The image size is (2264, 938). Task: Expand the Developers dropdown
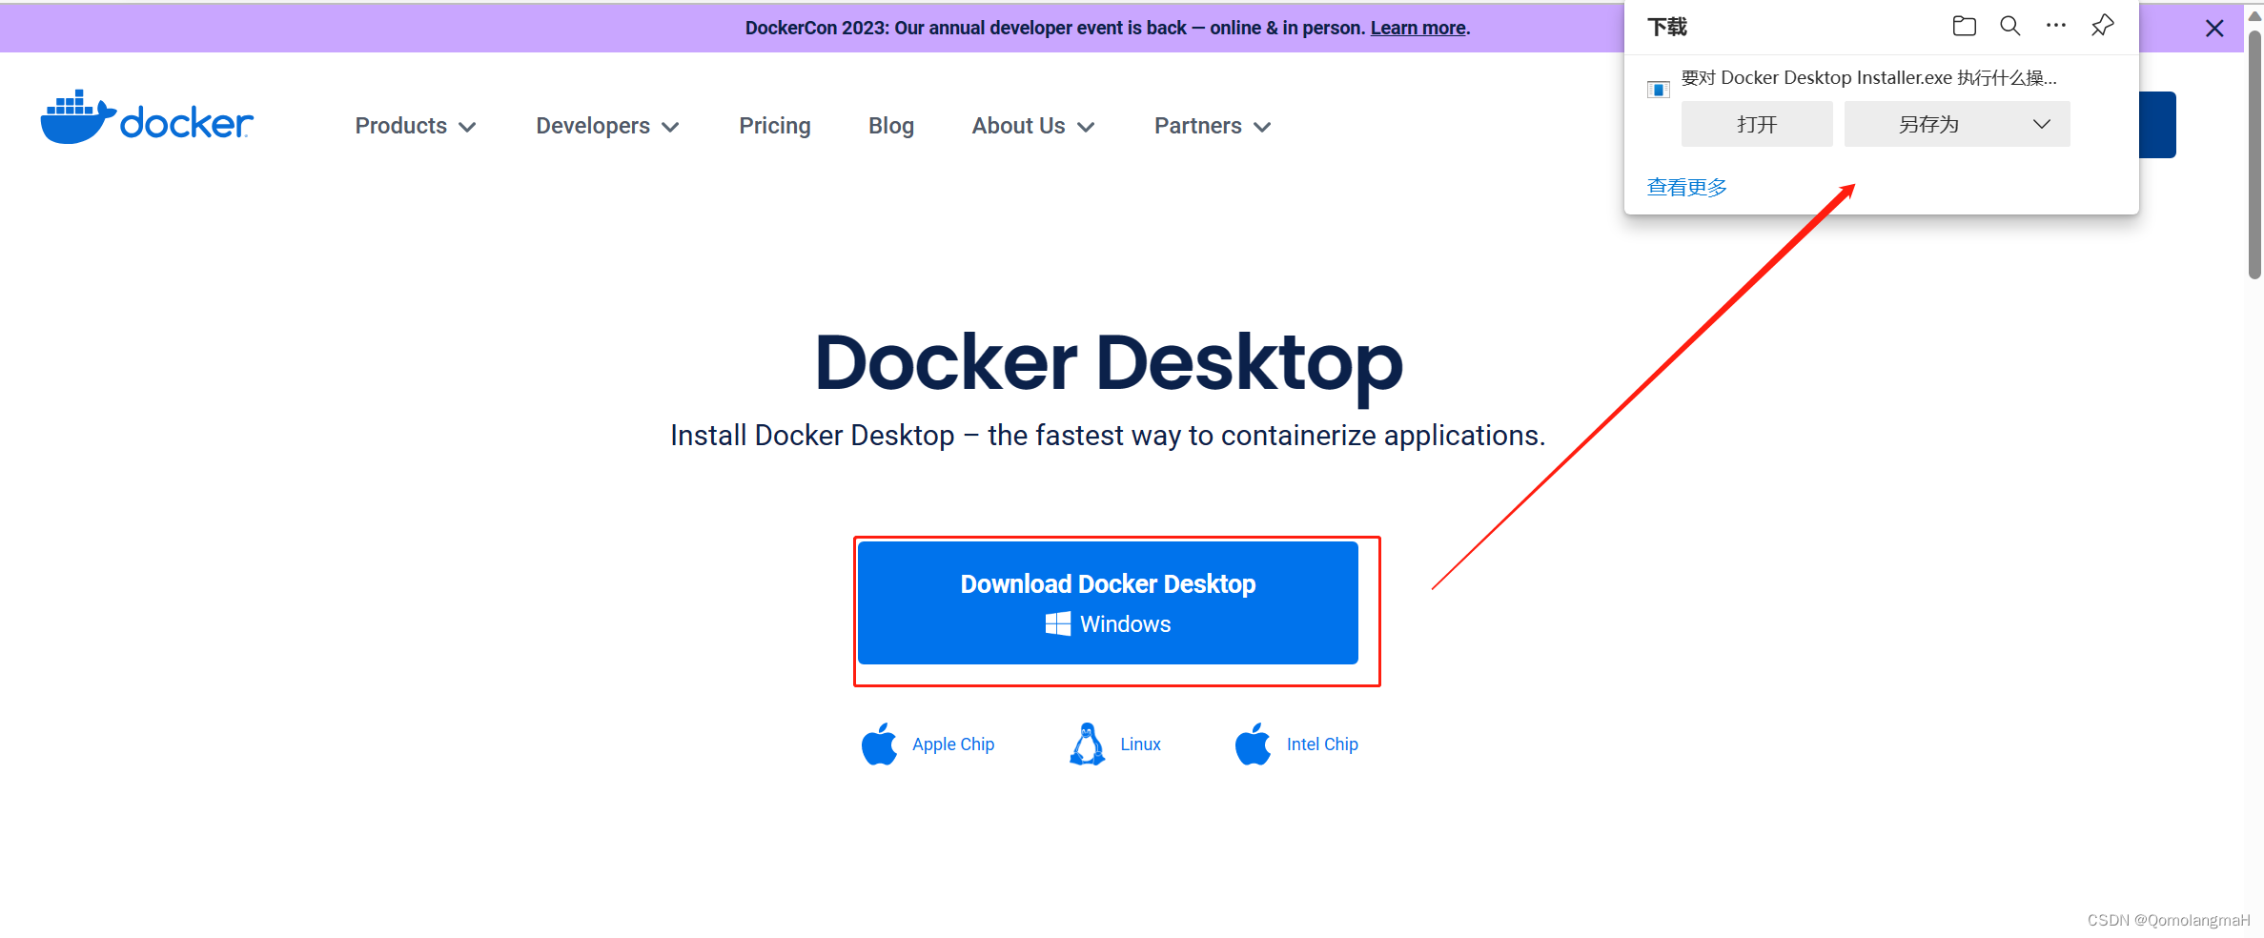click(607, 125)
